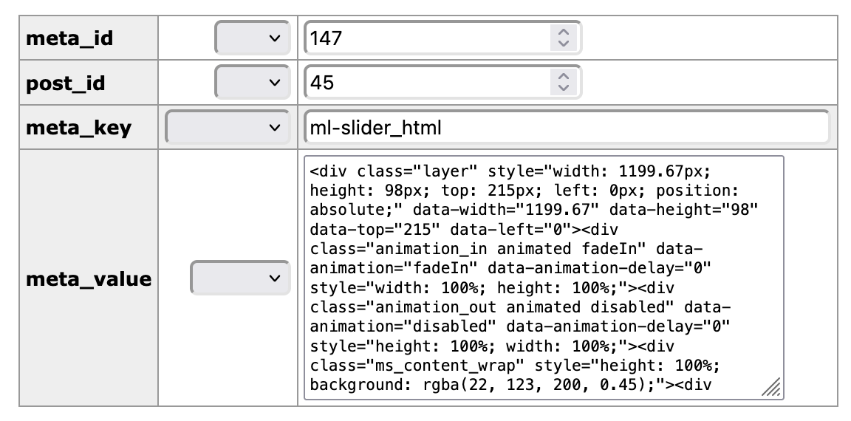Open the meta_id function dropdown
Image resolution: width=851 pixels, height=421 pixels.
252,38
